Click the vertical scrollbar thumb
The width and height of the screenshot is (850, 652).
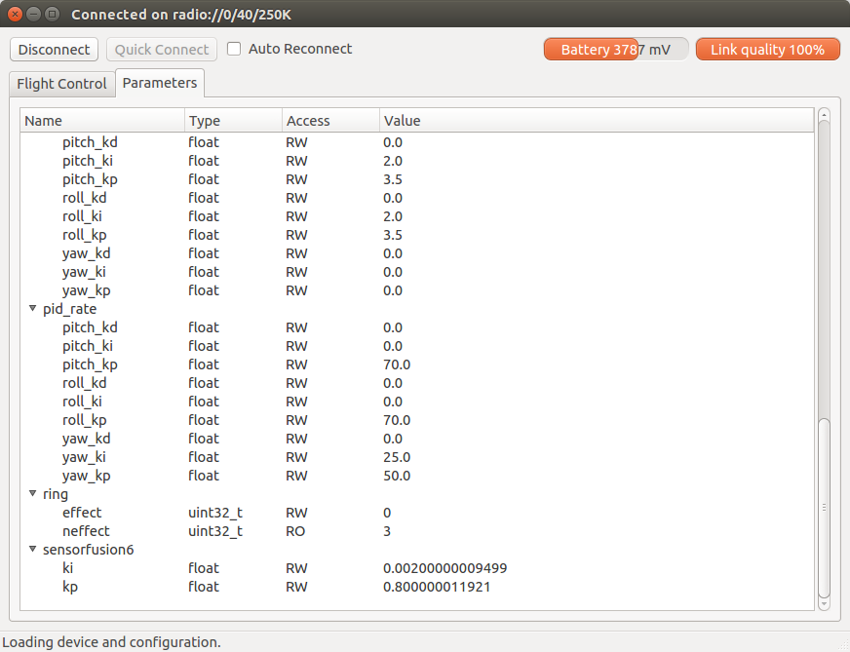click(824, 508)
